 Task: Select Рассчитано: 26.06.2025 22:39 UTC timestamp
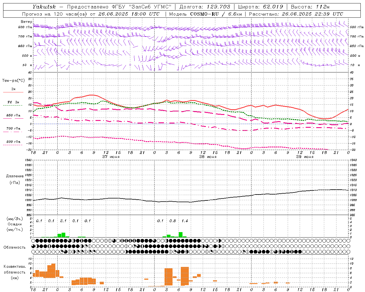pyautogui.click(x=296, y=14)
